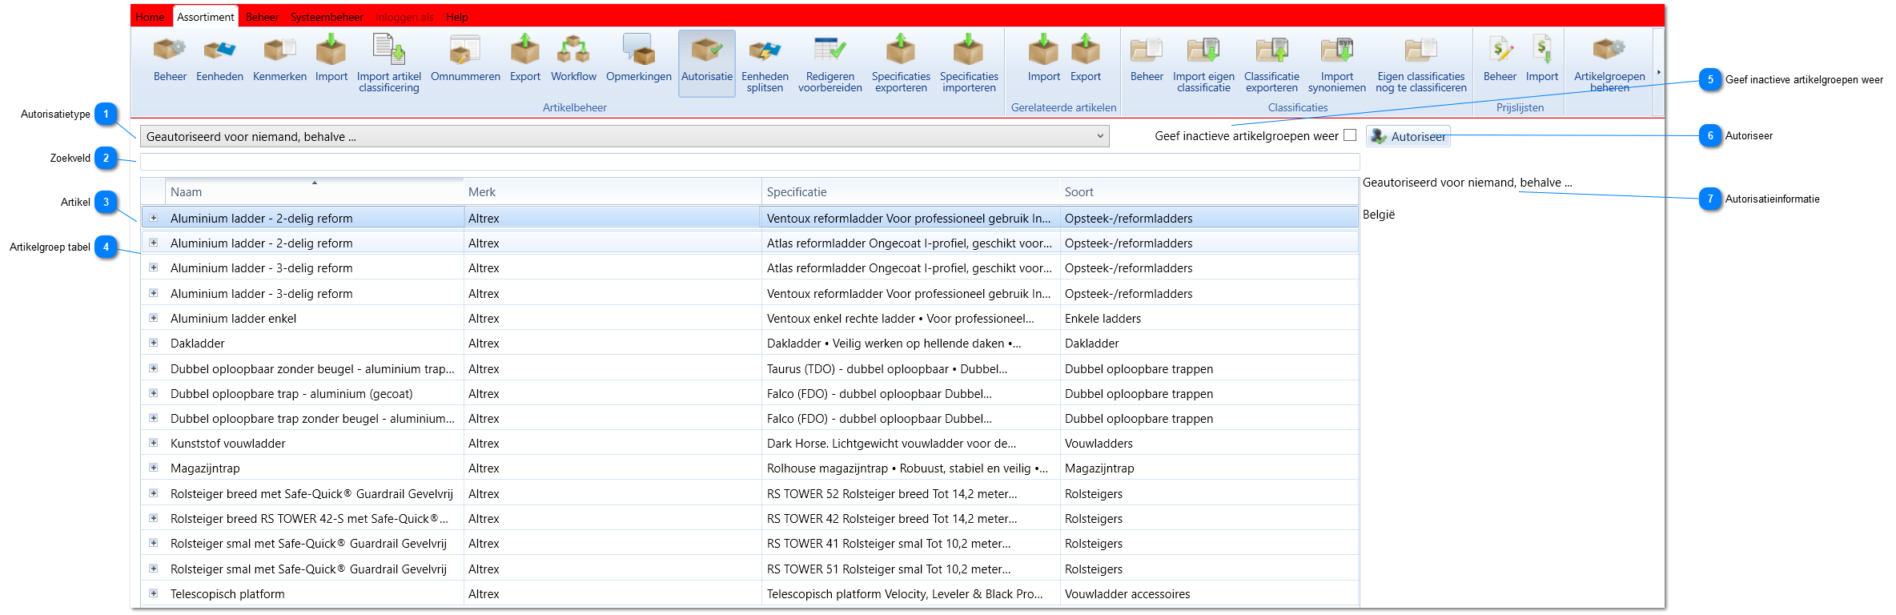Sort by the Naam column header
This screenshot has height=615, width=1896.
314,191
